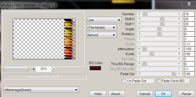
Task: Open the Afterimage(linear) preset dropdown
Action: coord(41,90)
